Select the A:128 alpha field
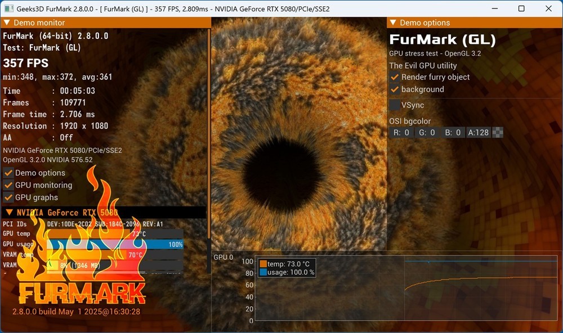This screenshot has height=333, width=563. (479, 132)
